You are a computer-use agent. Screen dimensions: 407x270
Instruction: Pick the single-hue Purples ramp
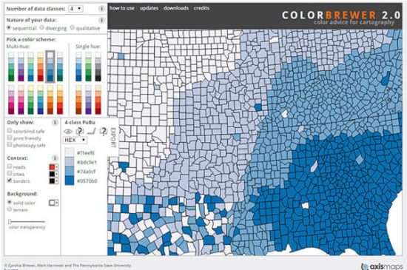[x=88, y=100]
